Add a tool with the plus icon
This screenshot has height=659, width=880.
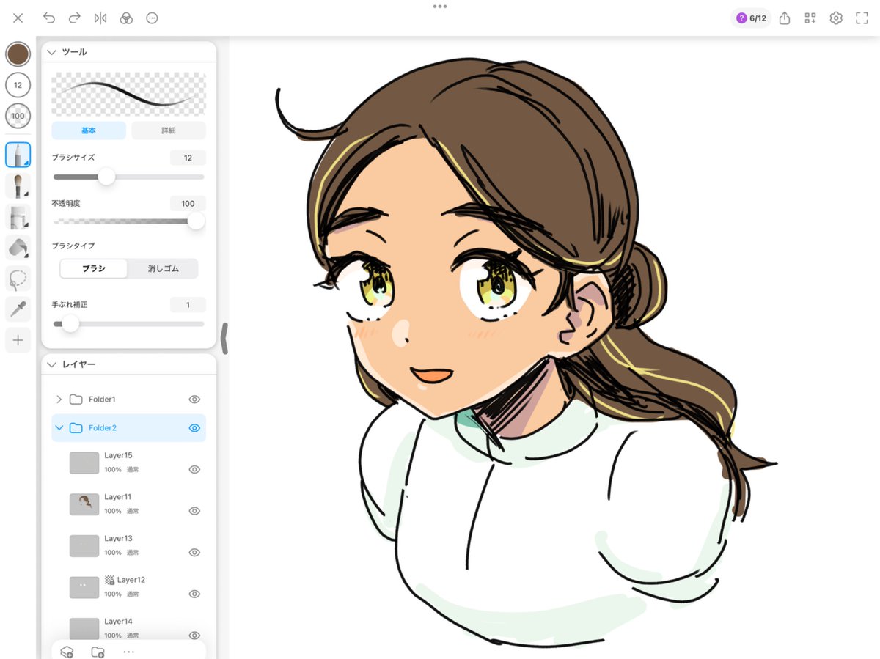coord(18,340)
